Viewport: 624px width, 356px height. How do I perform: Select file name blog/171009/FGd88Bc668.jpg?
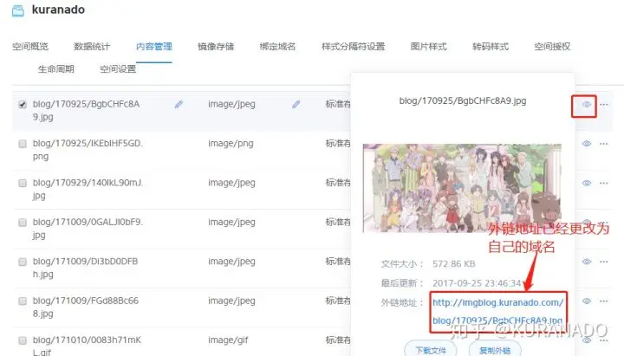click(86, 307)
